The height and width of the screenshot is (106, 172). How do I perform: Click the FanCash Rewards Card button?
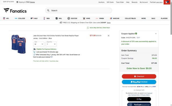click(139, 104)
